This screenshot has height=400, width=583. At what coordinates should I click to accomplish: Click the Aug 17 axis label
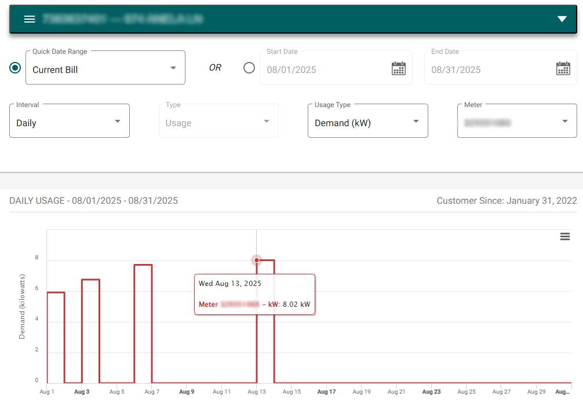tap(326, 391)
